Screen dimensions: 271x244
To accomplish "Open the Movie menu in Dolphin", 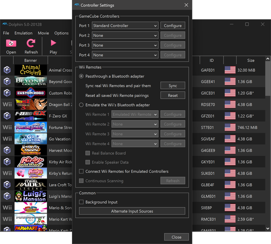I will pos(43,33).
